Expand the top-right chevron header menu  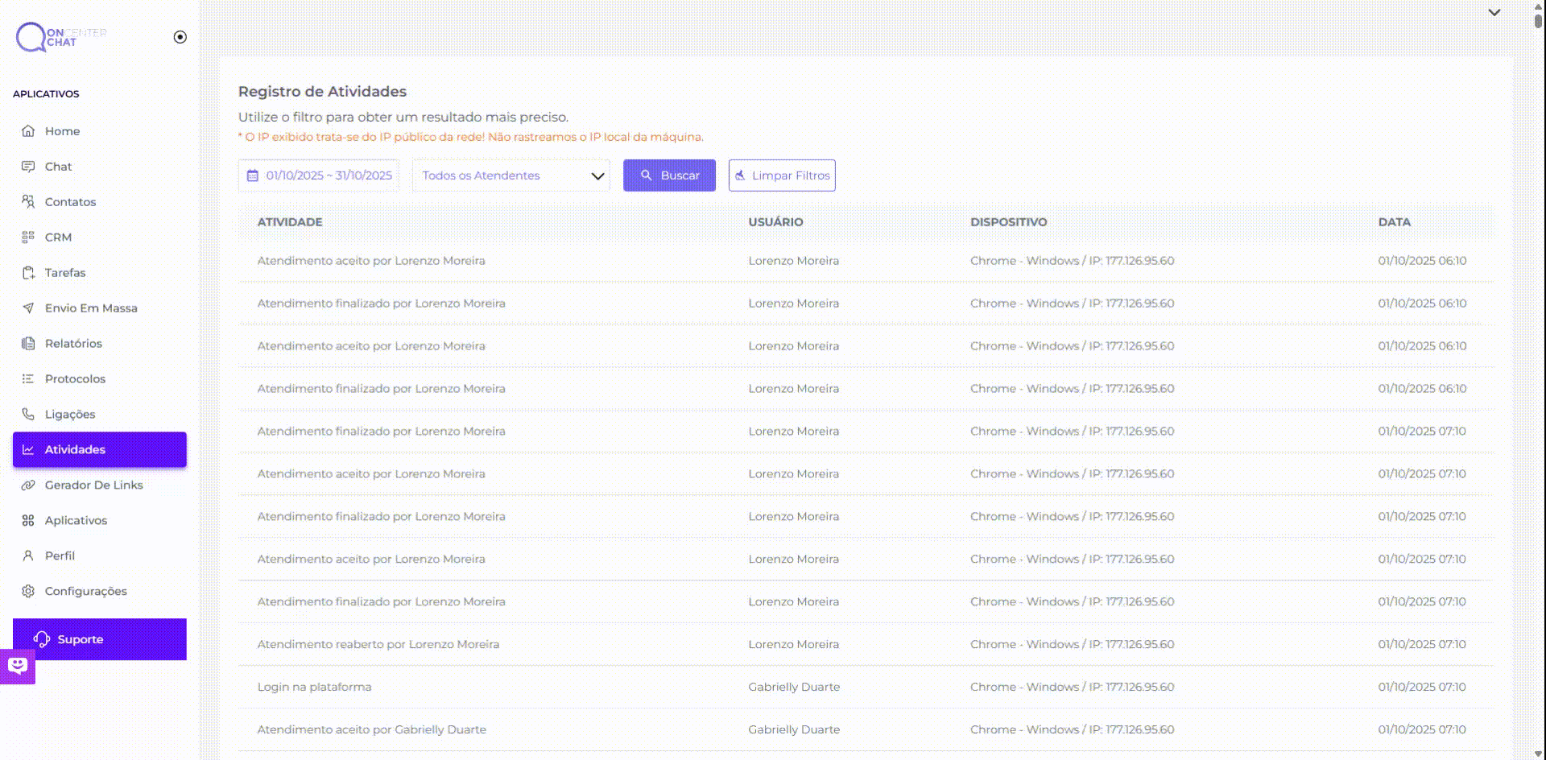pyautogui.click(x=1494, y=13)
